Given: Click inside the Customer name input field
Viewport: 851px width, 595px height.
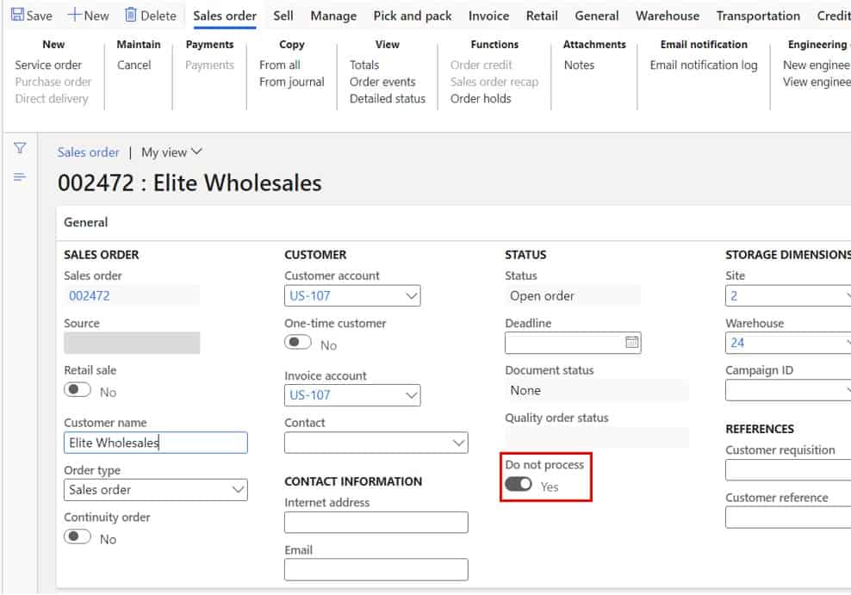Looking at the screenshot, I should 155,443.
